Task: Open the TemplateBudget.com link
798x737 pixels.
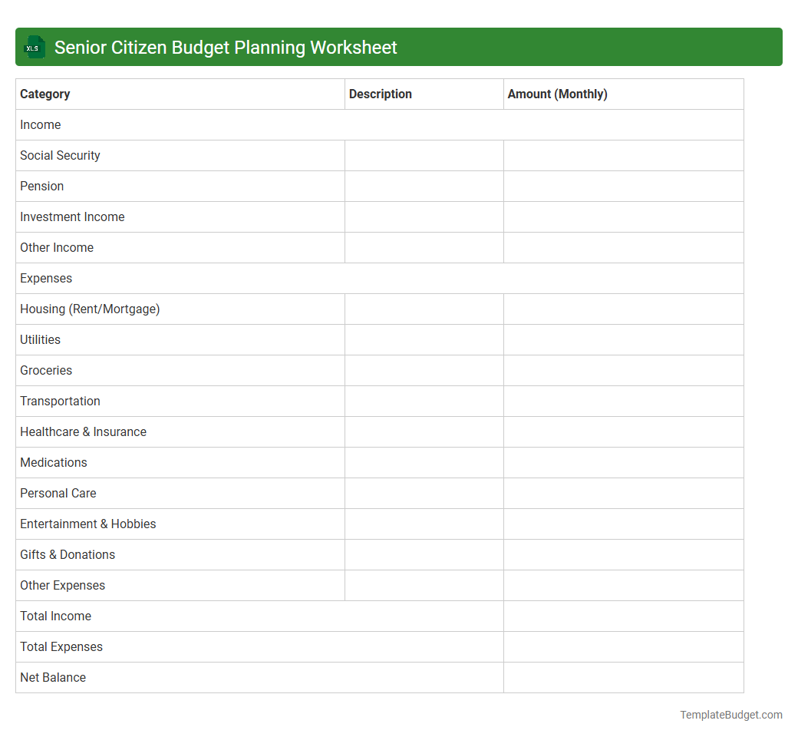Action: [730, 715]
